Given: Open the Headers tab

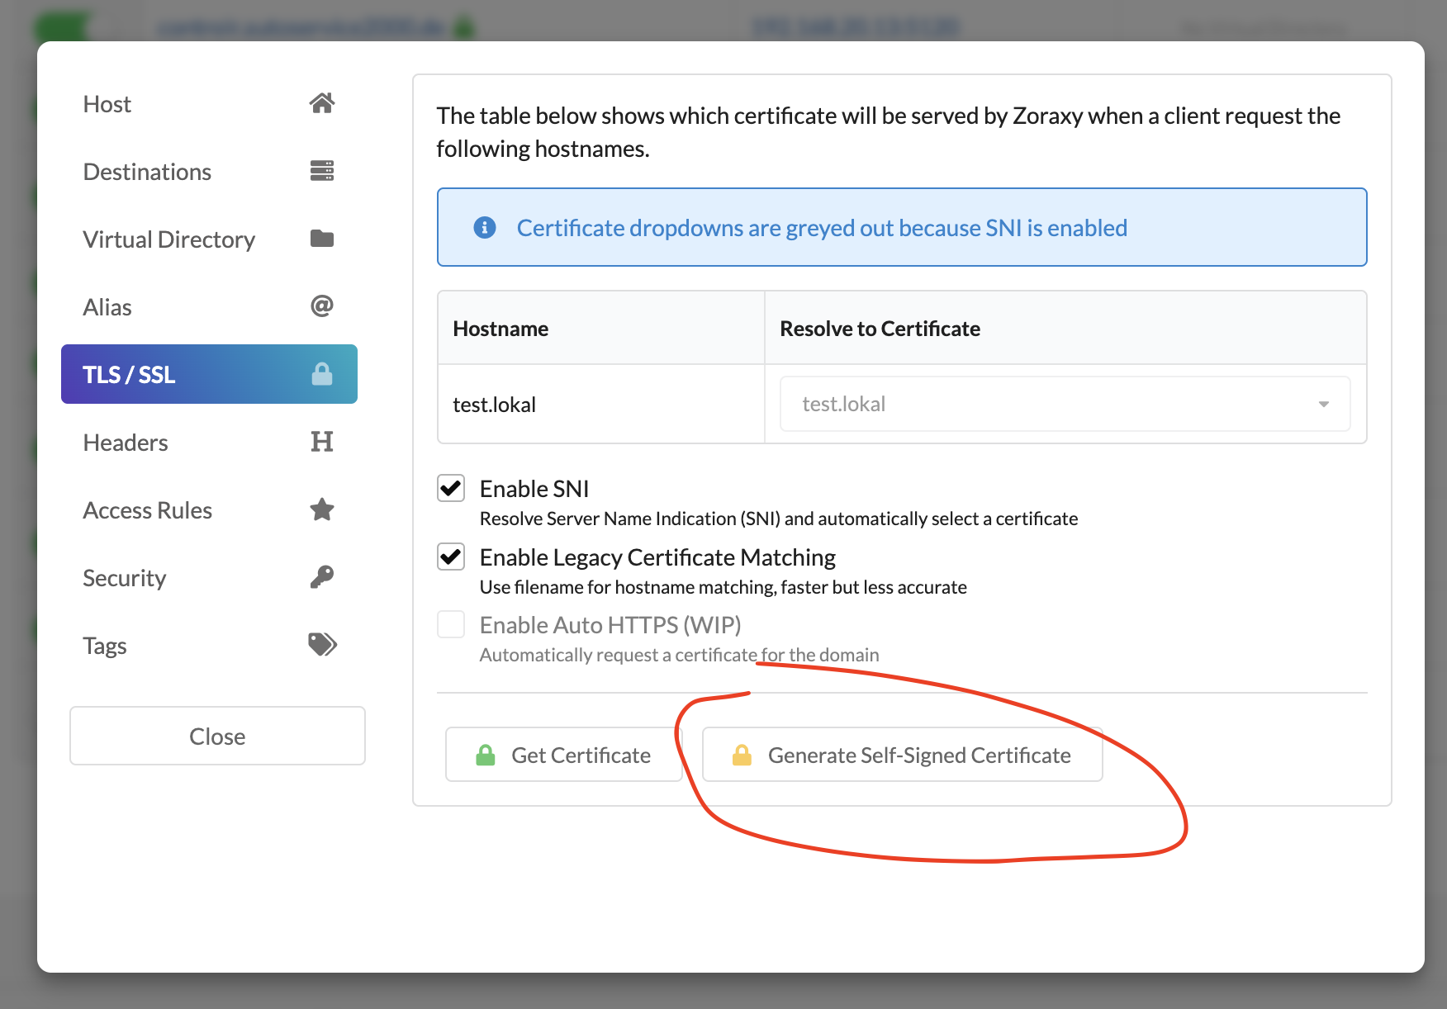Looking at the screenshot, I should [209, 443].
